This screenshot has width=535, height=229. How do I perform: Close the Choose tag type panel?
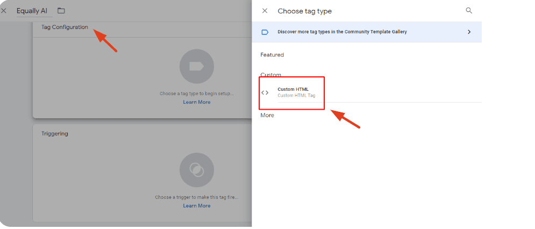[265, 11]
